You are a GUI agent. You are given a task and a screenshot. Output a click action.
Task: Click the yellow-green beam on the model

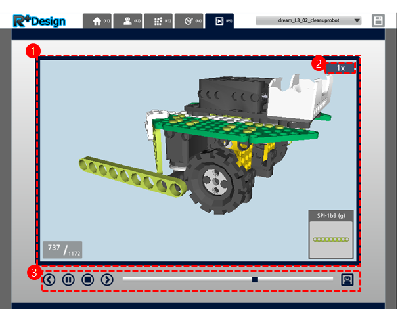tap(131, 177)
